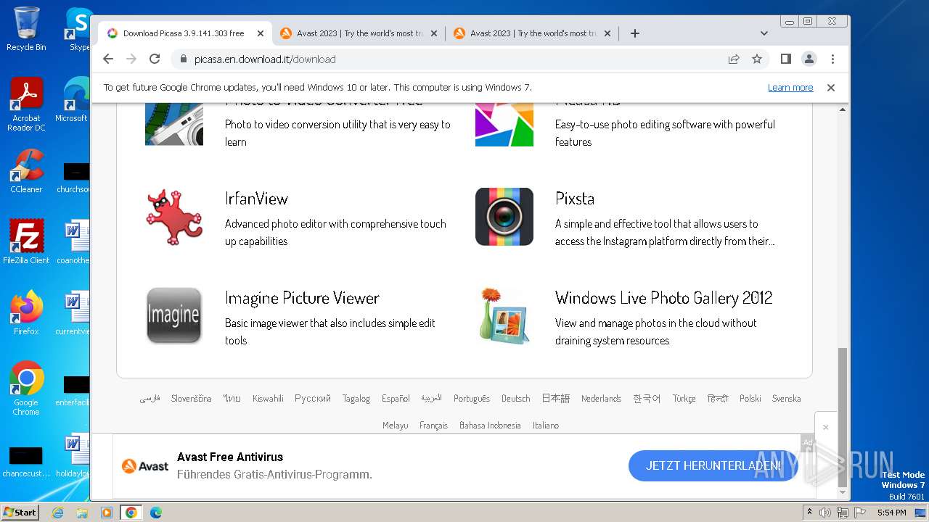Switch to the second Avast 2023 tab
The width and height of the screenshot is (929, 522).
coord(532,33)
